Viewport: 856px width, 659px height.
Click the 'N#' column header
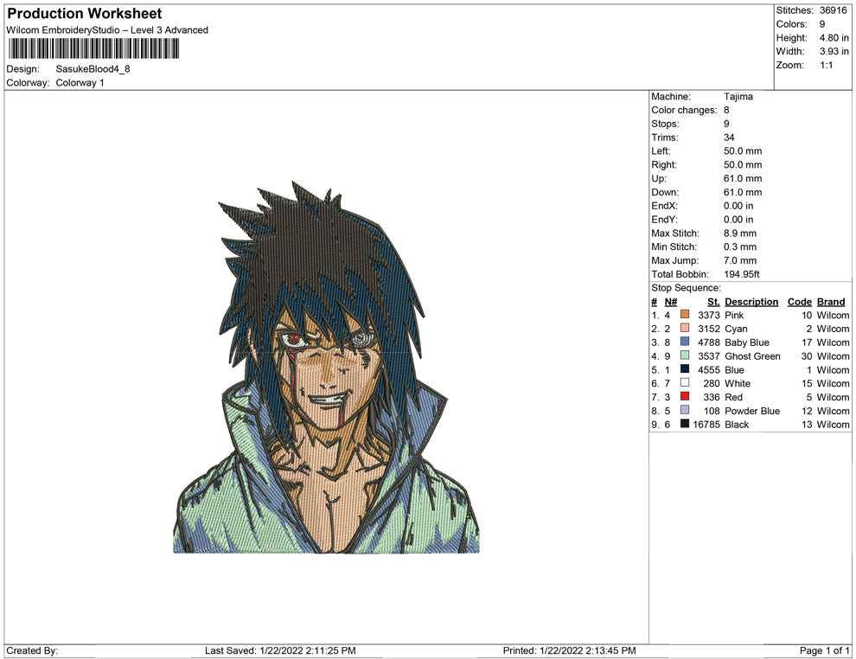pos(670,302)
